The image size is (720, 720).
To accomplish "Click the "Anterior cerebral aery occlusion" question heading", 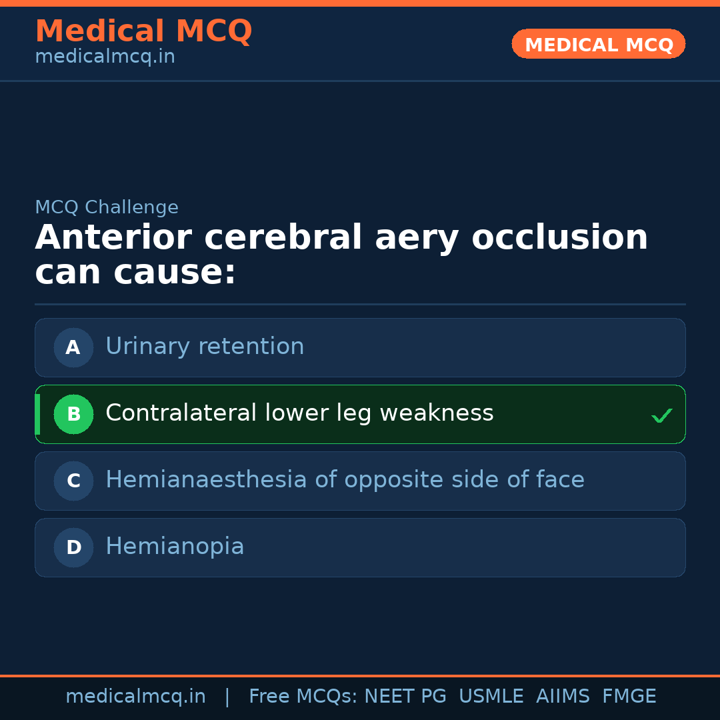I will [341, 238].
